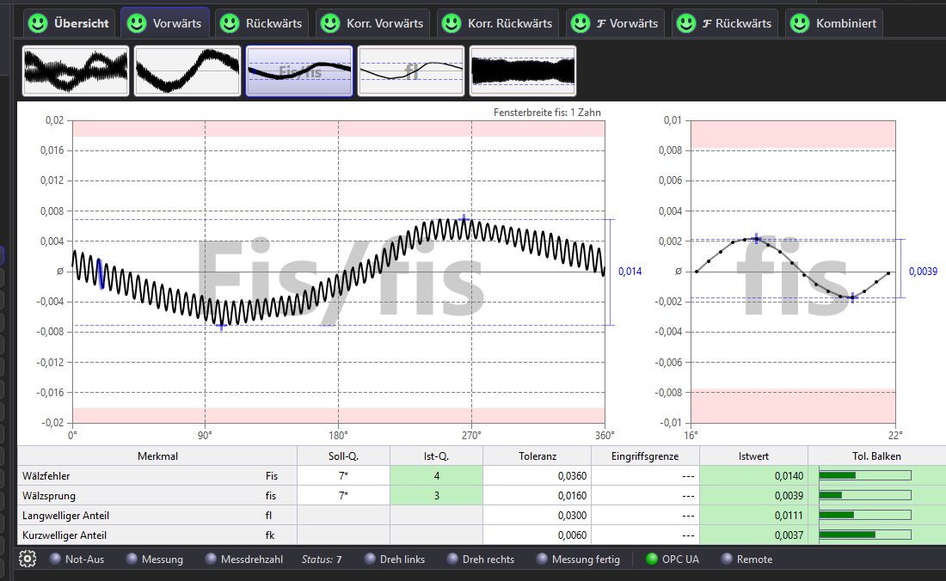The height and width of the screenshot is (581, 946).
Task: Show the first waveform thumbnail view
Action: click(x=76, y=71)
